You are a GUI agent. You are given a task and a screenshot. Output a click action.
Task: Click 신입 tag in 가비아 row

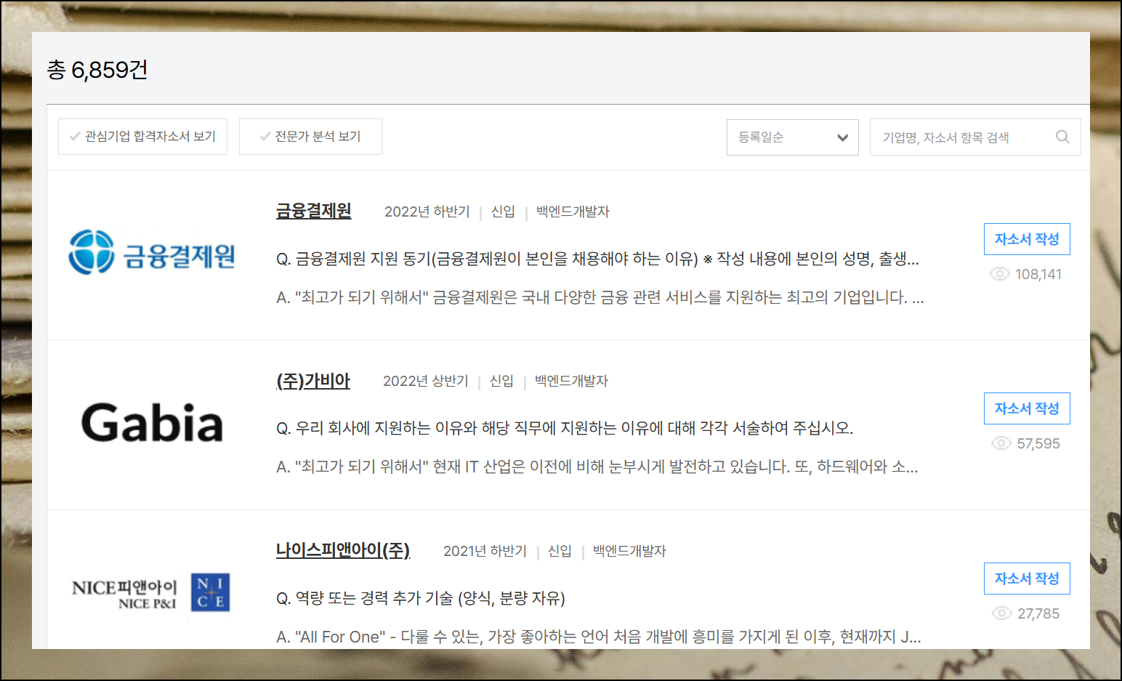(501, 381)
